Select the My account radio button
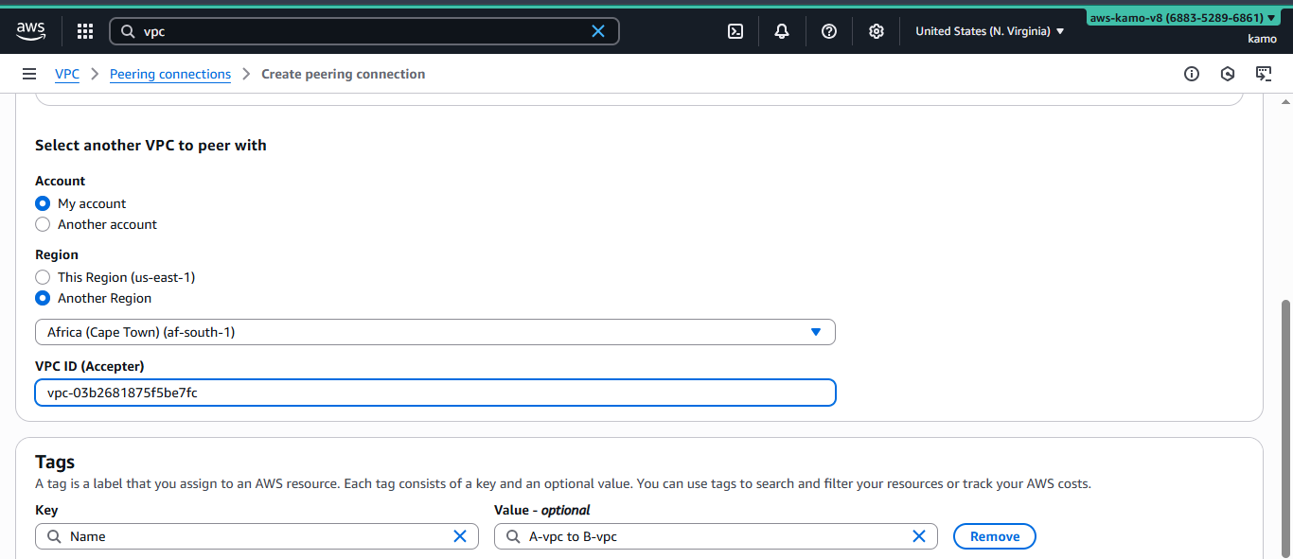This screenshot has width=1293, height=559. [x=43, y=203]
